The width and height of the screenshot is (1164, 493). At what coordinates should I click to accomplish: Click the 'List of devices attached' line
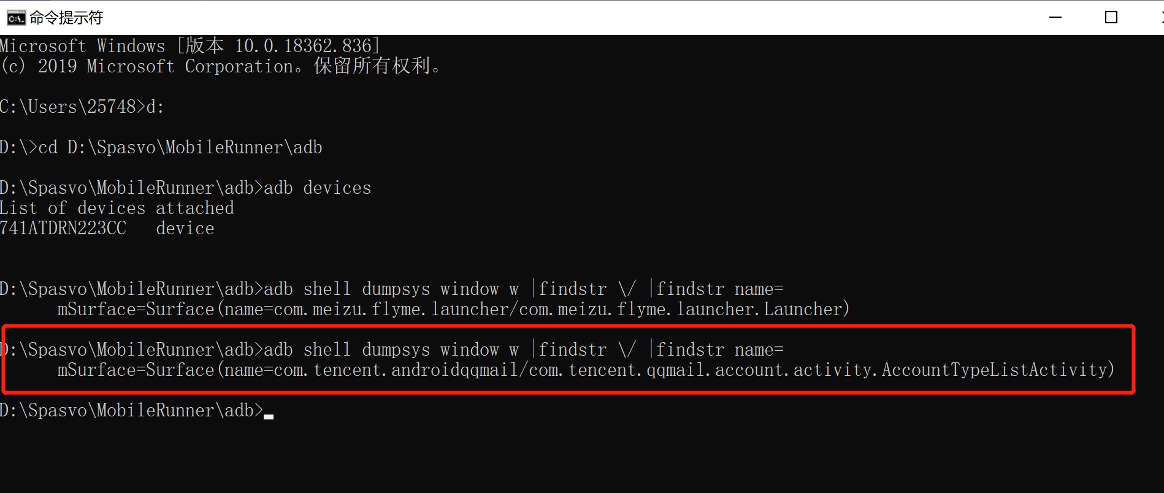(x=117, y=208)
